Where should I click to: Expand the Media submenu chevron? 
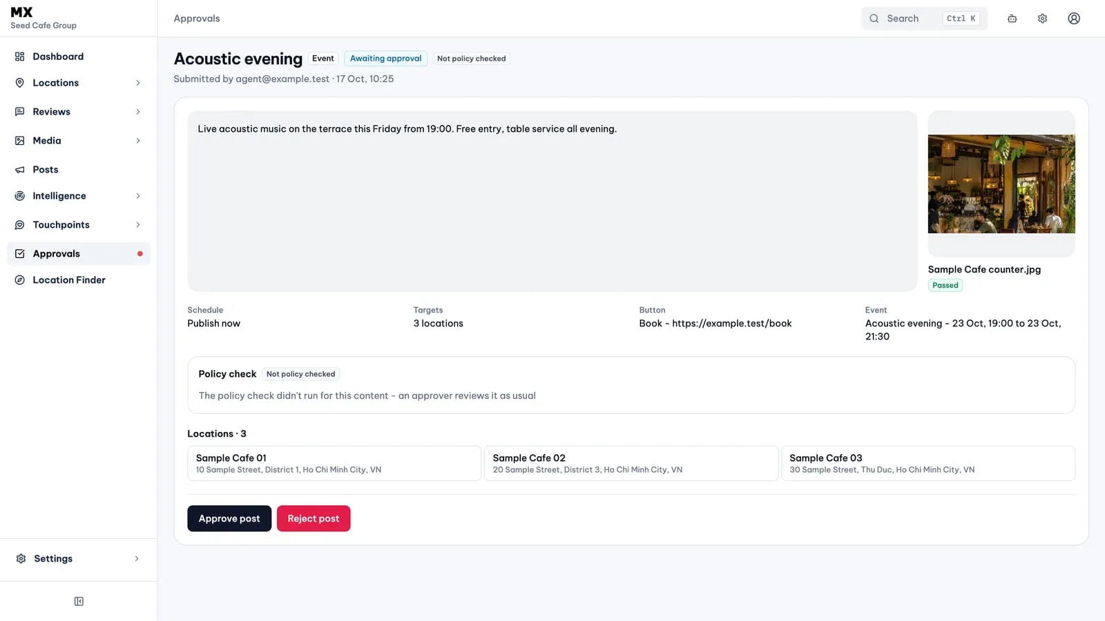[x=138, y=141]
